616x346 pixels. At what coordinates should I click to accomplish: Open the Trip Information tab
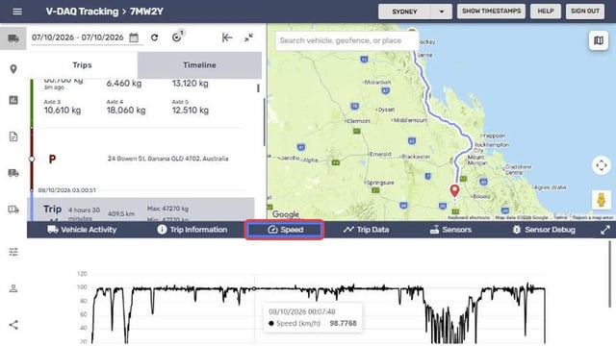[x=192, y=230]
